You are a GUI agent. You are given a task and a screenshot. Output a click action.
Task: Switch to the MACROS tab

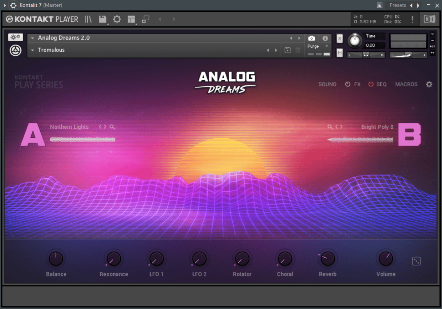(x=406, y=84)
